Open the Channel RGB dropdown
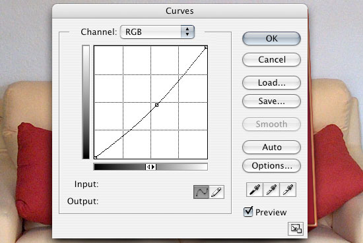The width and height of the screenshot is (363, 243). coord(157,32)
